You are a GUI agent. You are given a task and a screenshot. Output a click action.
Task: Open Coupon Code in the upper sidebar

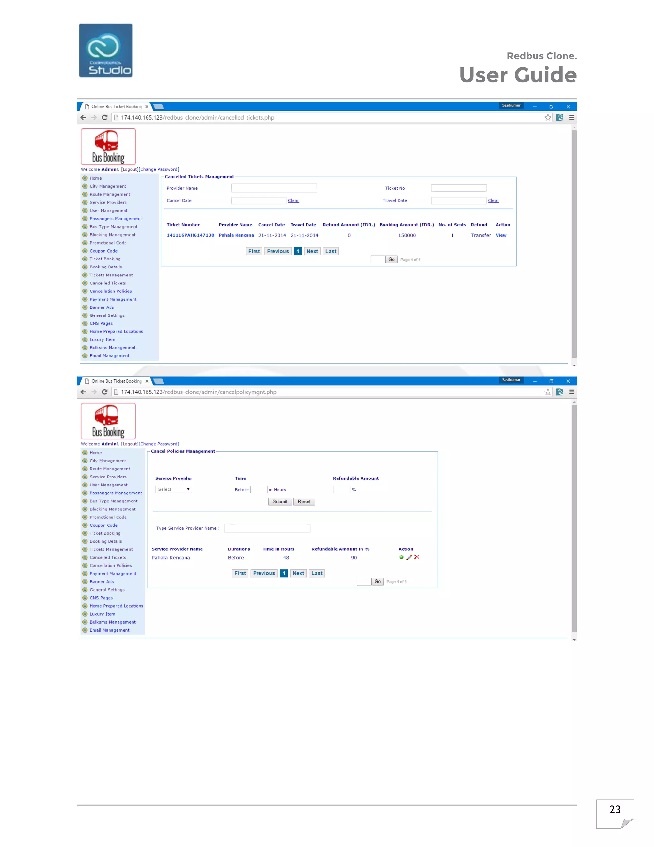[x=103, y=251]
